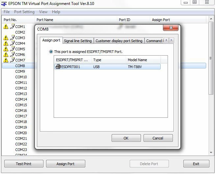Switch to Customer display port Setting tab

point(119,41)
